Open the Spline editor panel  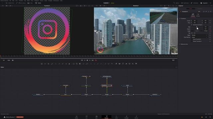coord(176,3)
